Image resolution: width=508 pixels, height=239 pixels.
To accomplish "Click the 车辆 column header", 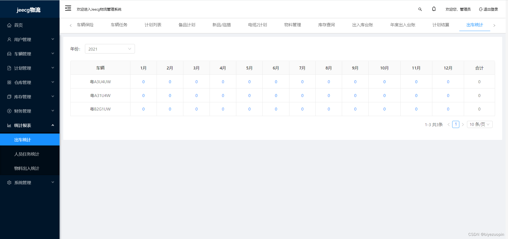I will [100, 68].
